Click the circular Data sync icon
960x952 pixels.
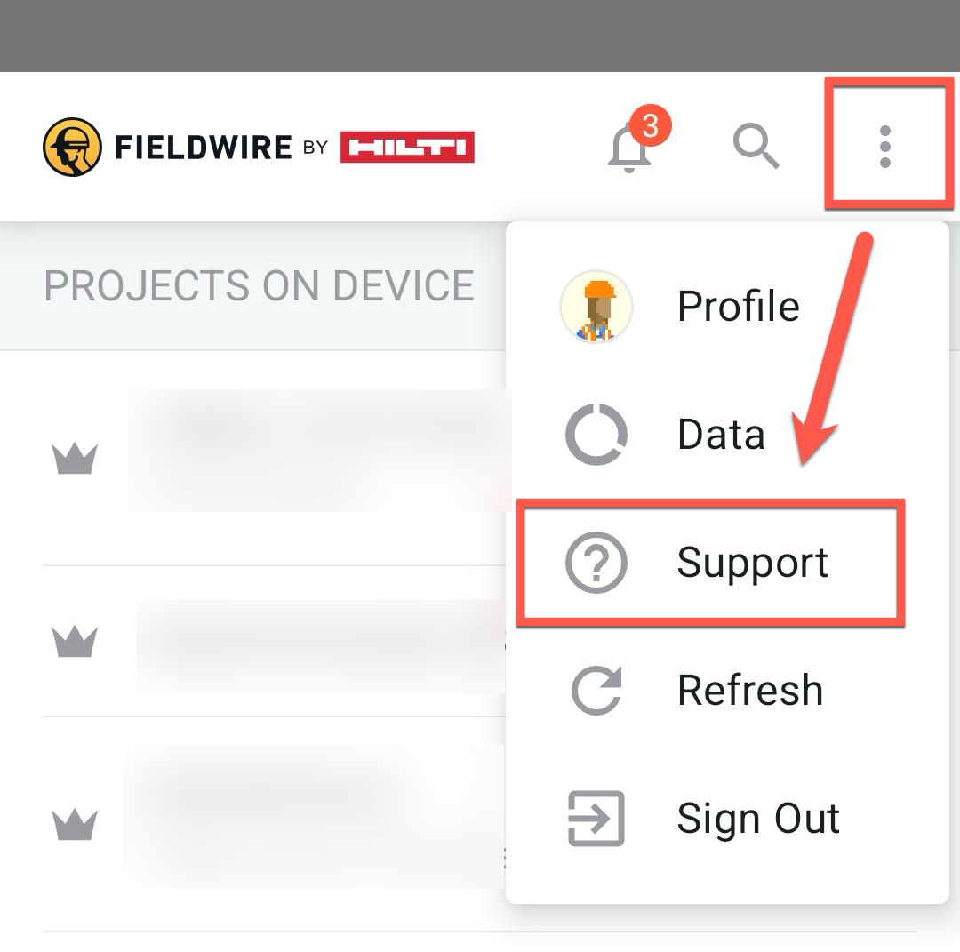596,434
